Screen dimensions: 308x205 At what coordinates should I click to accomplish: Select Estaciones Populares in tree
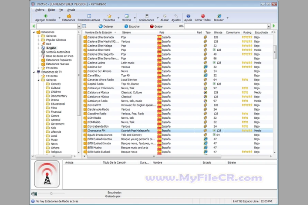click(x=59, y=60)
